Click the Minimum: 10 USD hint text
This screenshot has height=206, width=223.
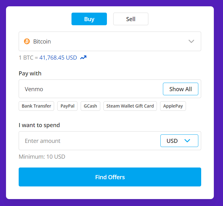tap(42, 156)
